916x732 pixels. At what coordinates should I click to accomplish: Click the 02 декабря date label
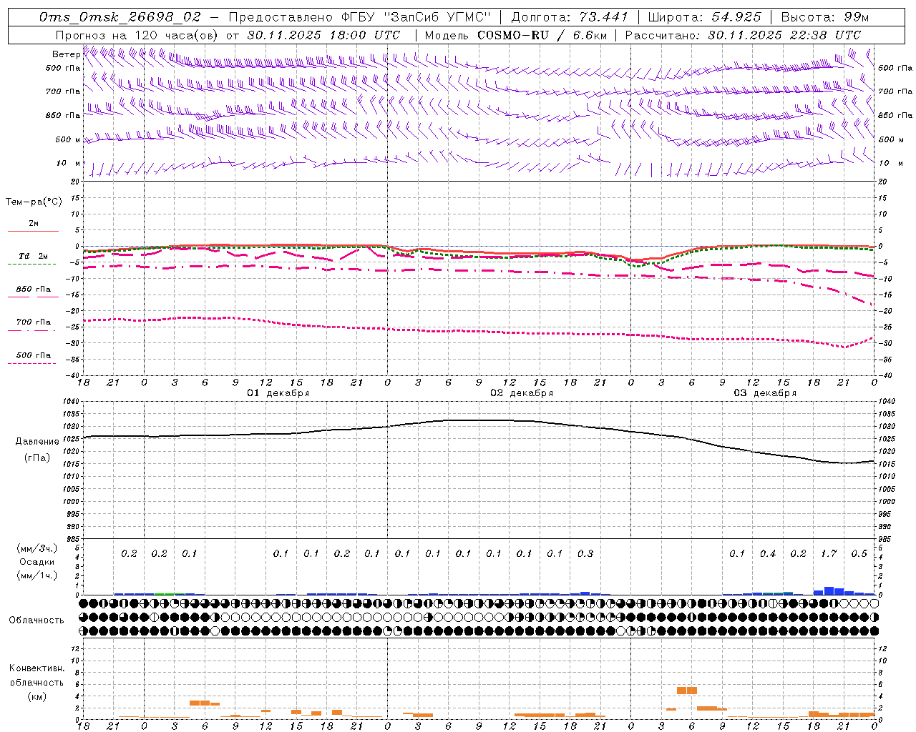point(522,393)
